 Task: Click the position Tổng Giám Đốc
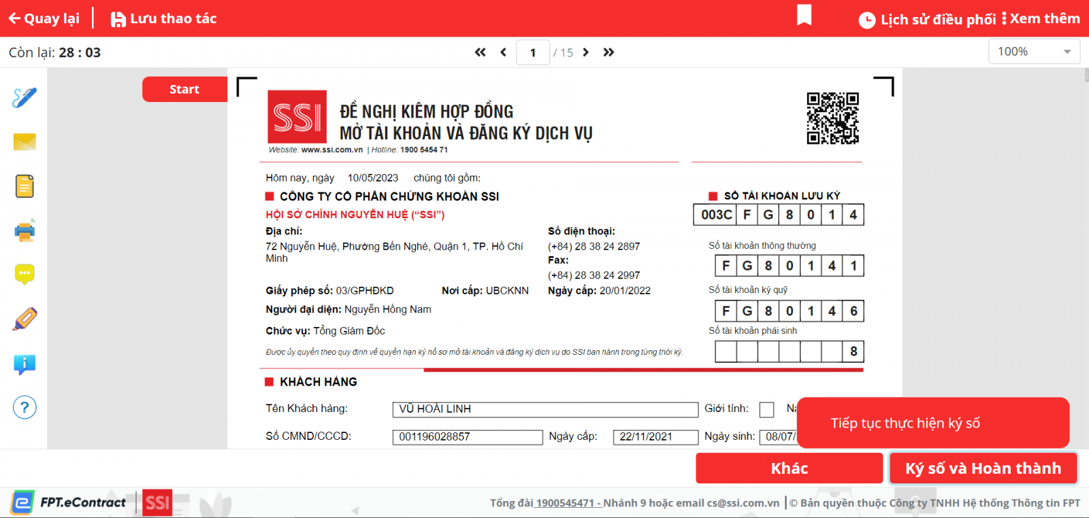coord(349,331)
